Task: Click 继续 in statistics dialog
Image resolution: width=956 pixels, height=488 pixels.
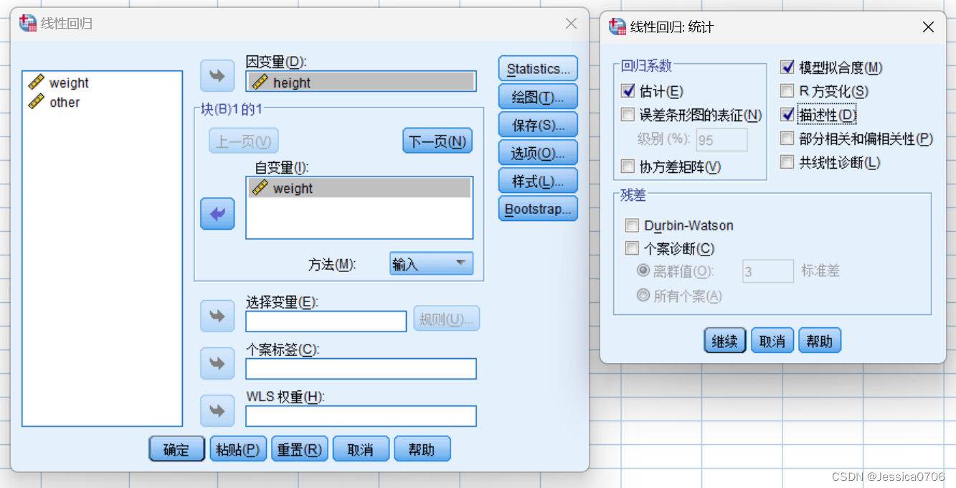Action: (x=725, y=341)
